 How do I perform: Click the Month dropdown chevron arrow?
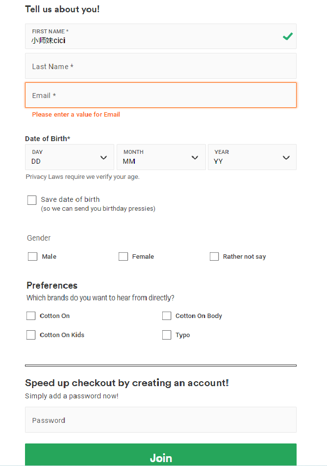click(195, 158)
